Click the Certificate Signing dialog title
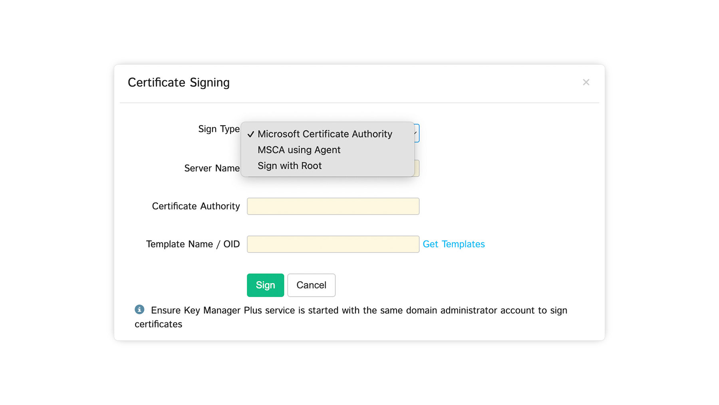Screen dimensions: 719x405 pos(179,83)
